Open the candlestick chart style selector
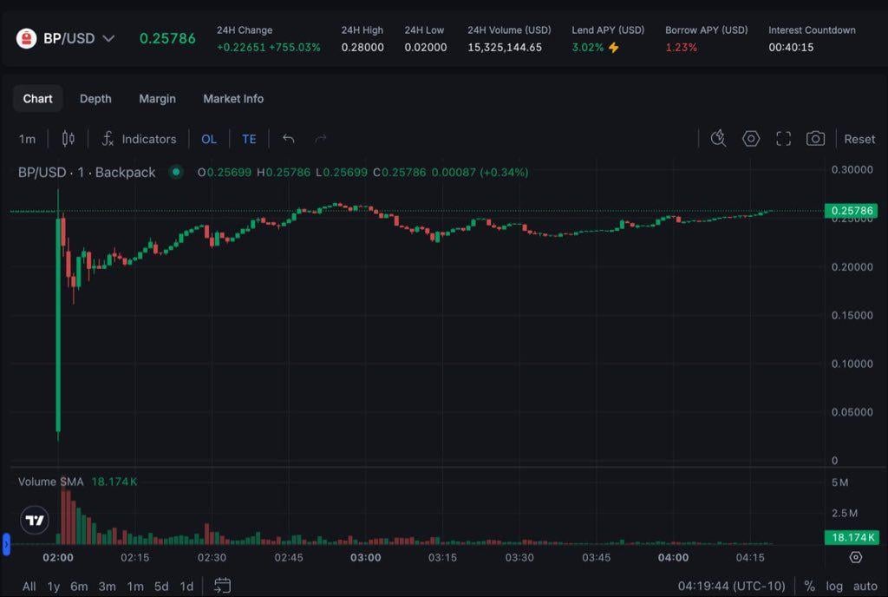 coord(69,139)
